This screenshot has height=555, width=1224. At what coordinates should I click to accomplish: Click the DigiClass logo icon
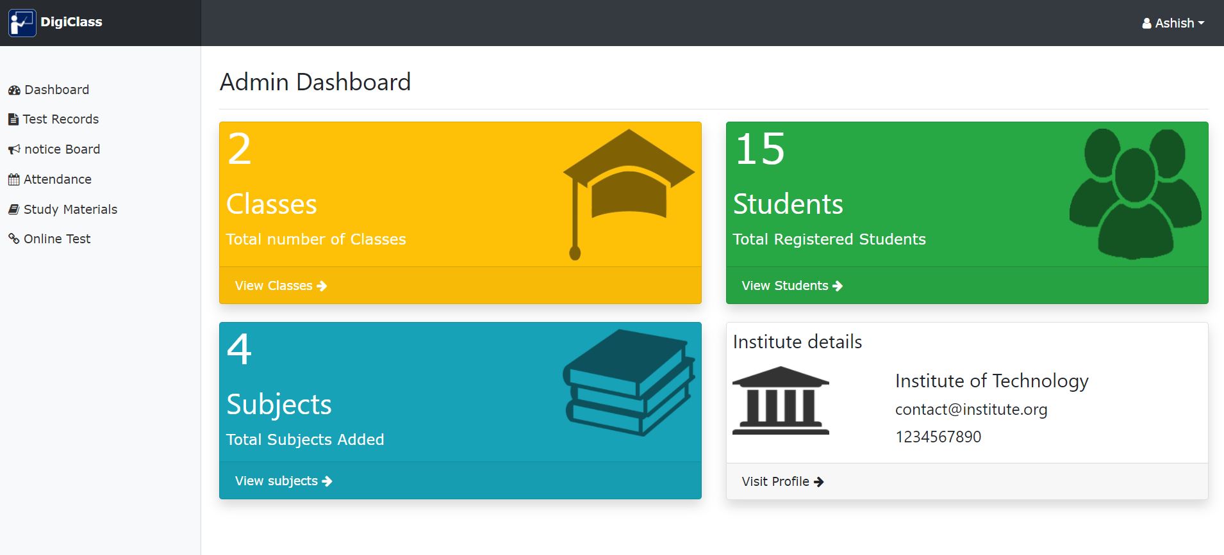click(22, 23)
